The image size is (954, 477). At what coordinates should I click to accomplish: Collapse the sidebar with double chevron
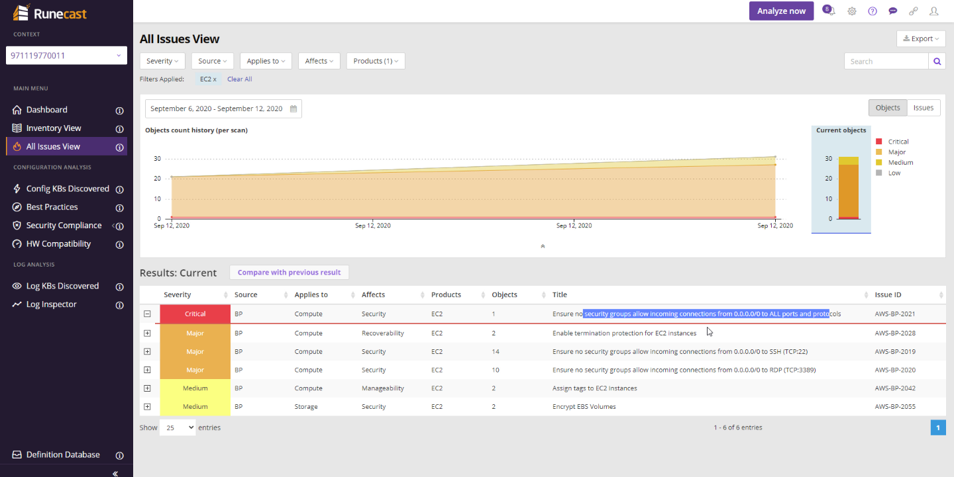[x=115, y=473]
